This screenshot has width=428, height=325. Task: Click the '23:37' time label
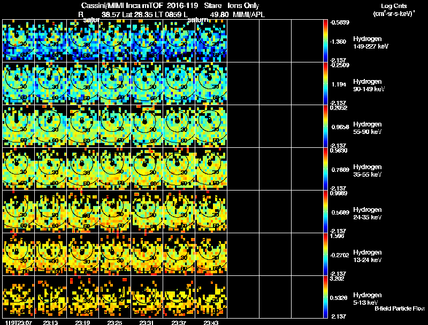pos(179,323)
